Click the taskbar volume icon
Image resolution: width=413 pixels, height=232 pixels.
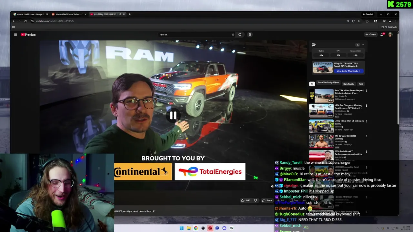[397, 228]
